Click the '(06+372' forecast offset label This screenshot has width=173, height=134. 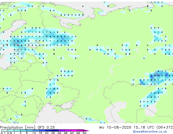[165, 127]
